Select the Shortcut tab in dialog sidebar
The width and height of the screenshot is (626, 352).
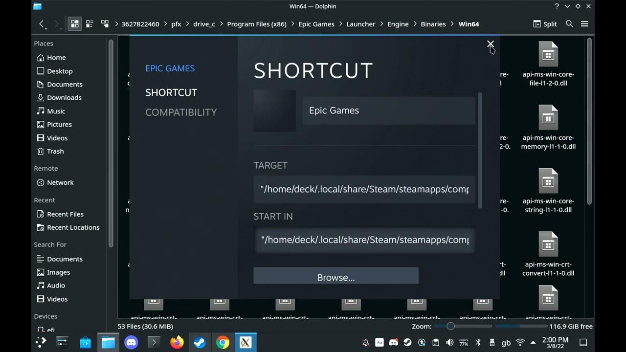click(x=171, y=92)
